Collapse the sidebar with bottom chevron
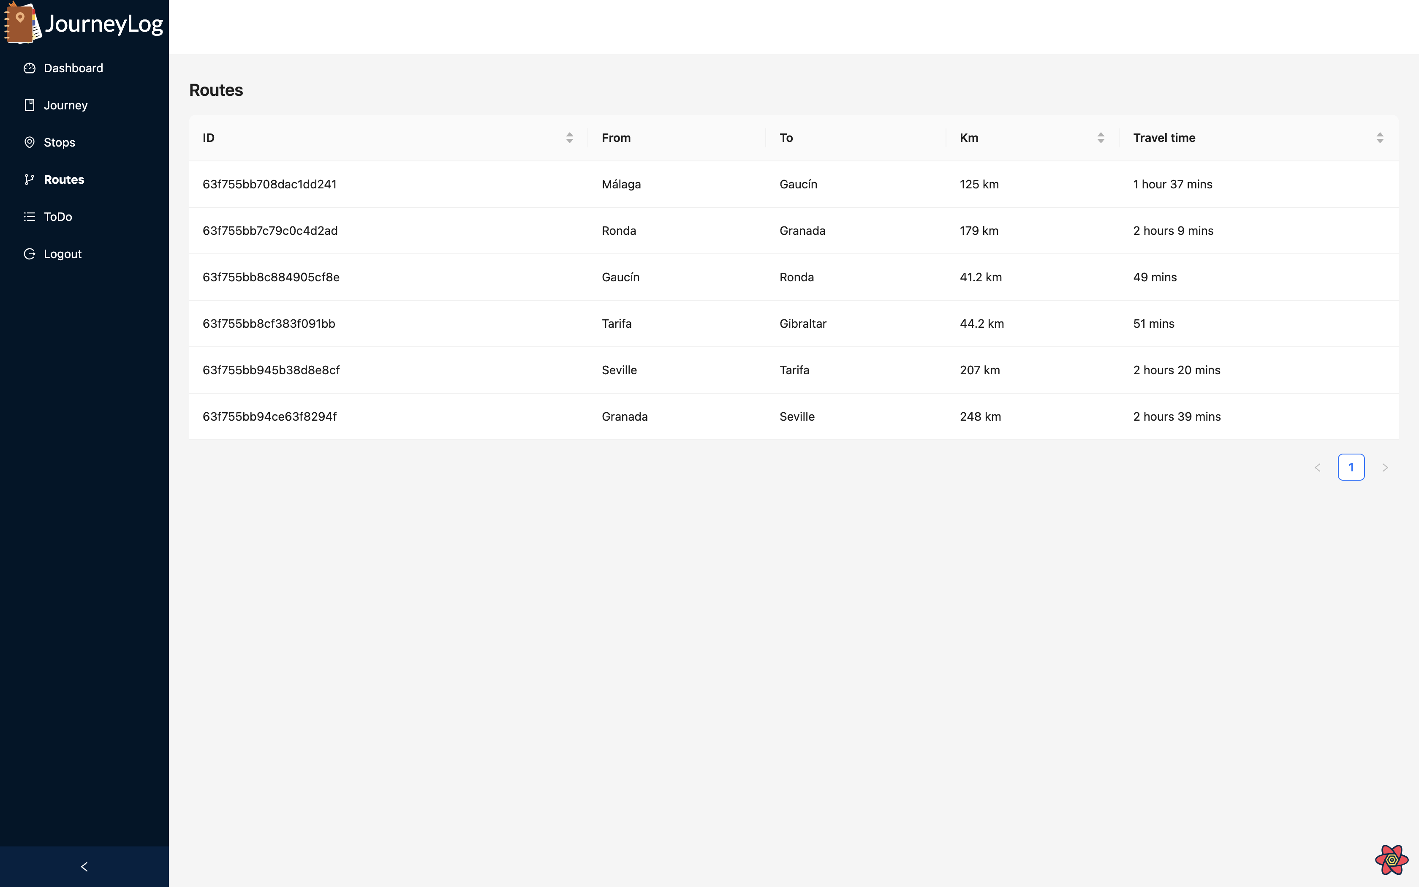This screenshot has height=887, width=1419. click(84, 866)
